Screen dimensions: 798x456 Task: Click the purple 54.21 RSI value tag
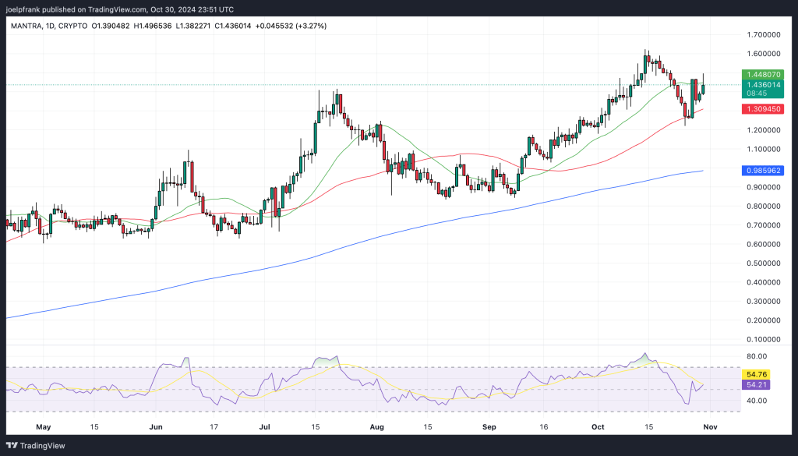pos(757,385)
